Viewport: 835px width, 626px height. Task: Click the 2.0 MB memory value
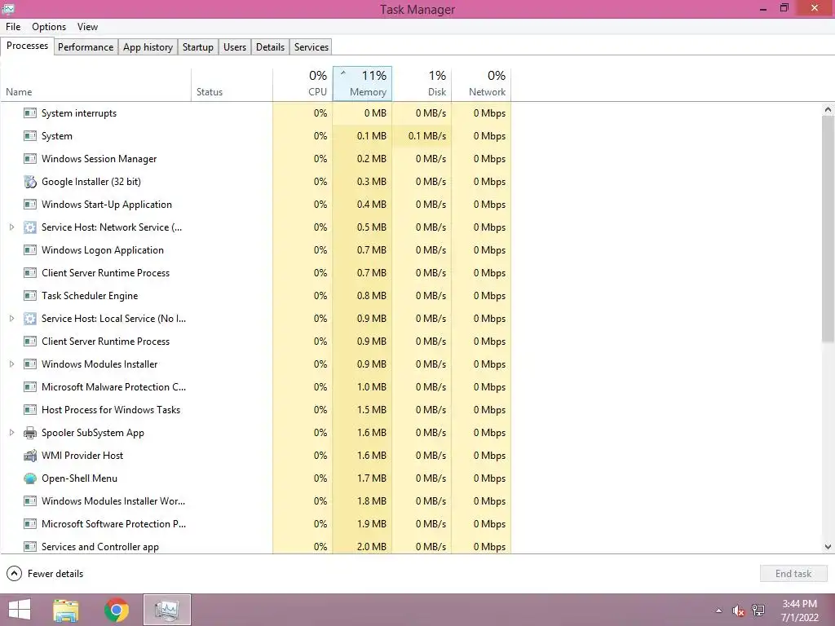click(x=372, y=547)
